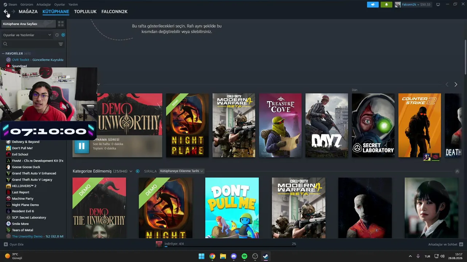
Task: Switch library to collections grid view
Action: (61, 24)
